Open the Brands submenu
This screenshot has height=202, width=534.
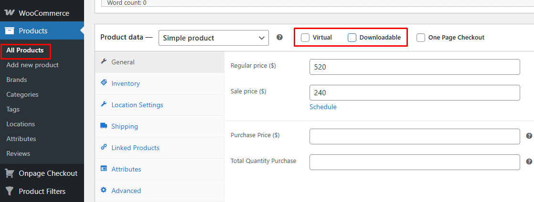[17, 80]
